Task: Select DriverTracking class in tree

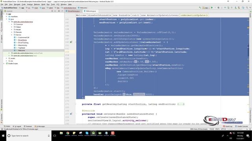Action: (23, 43)
